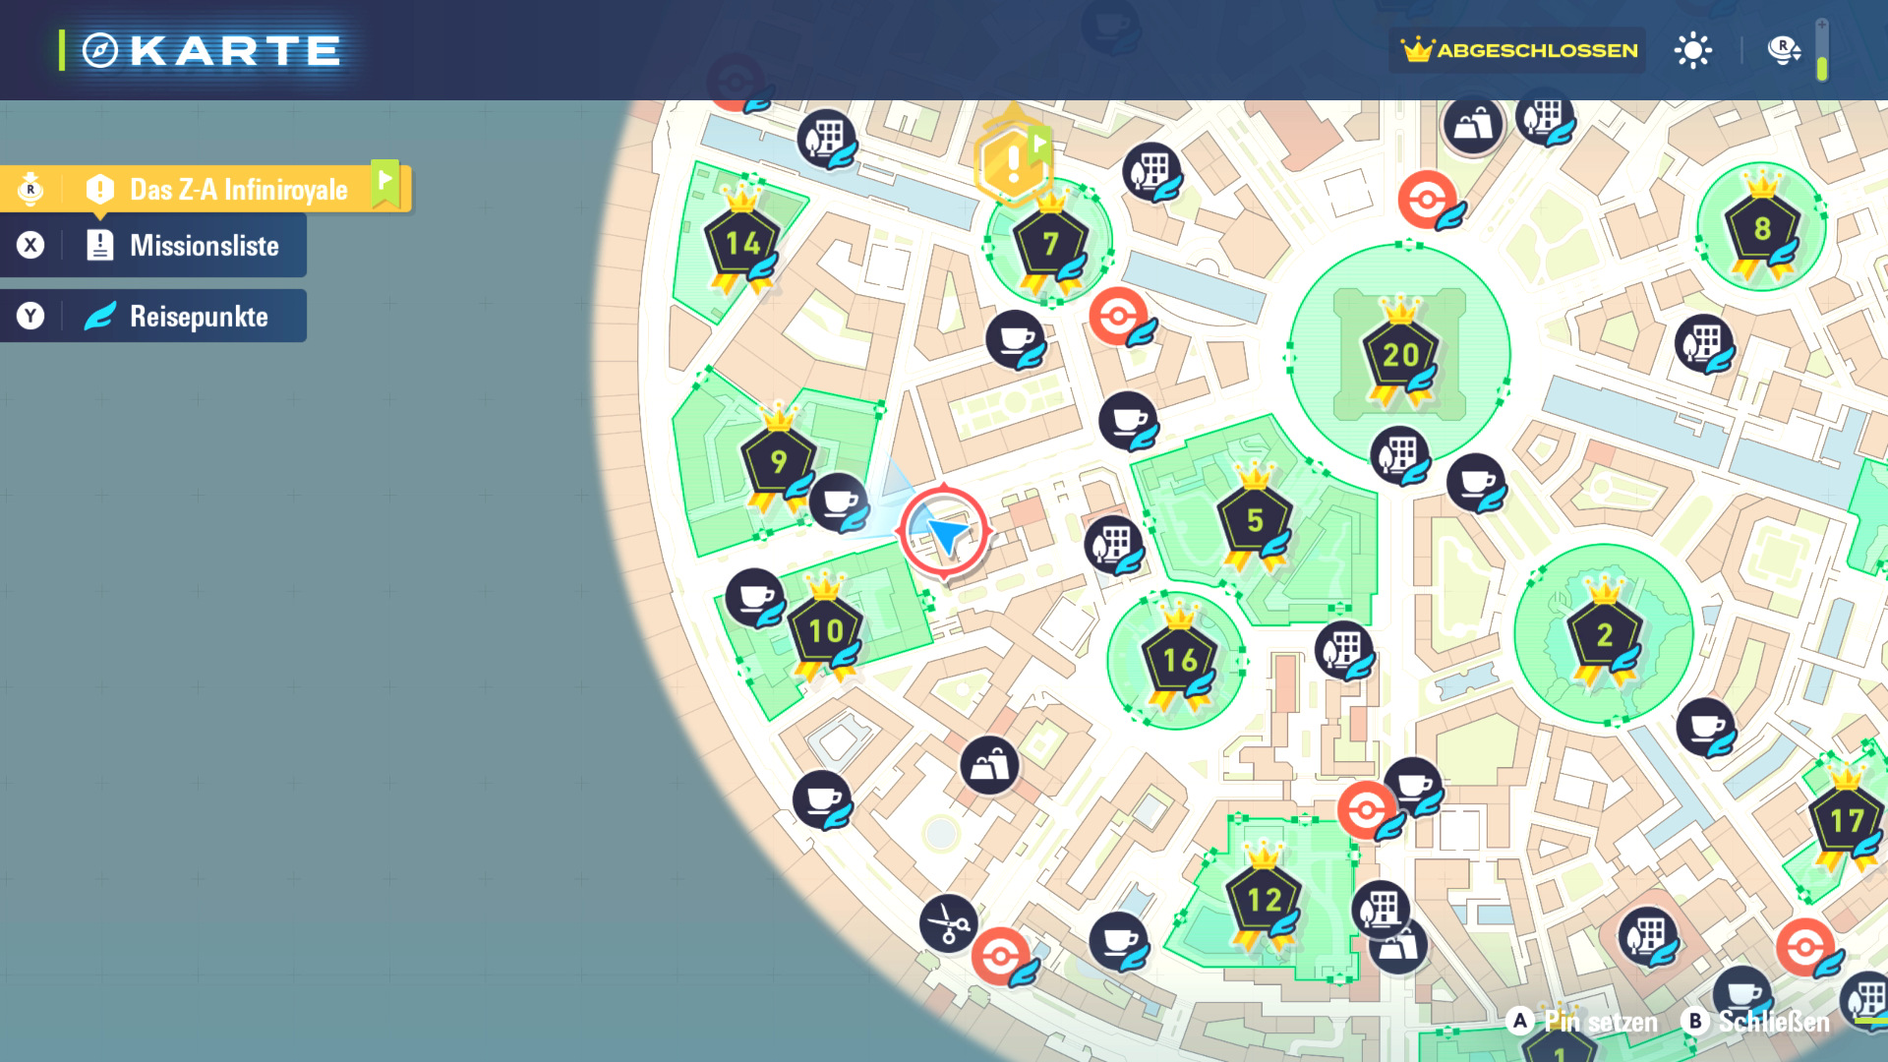
Task: Click the player position cursor marker
Action: pos(944,532)
